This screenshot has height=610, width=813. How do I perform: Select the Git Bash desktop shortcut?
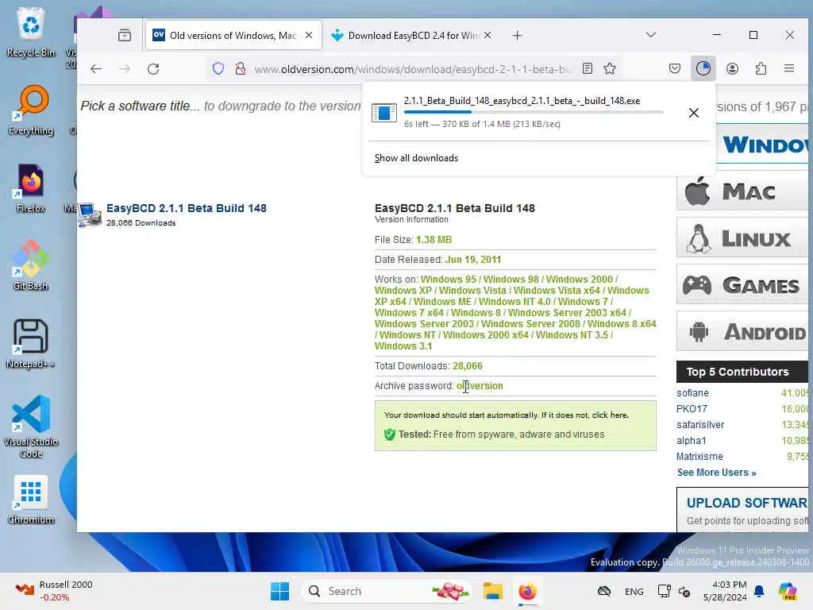pos(31,265)
